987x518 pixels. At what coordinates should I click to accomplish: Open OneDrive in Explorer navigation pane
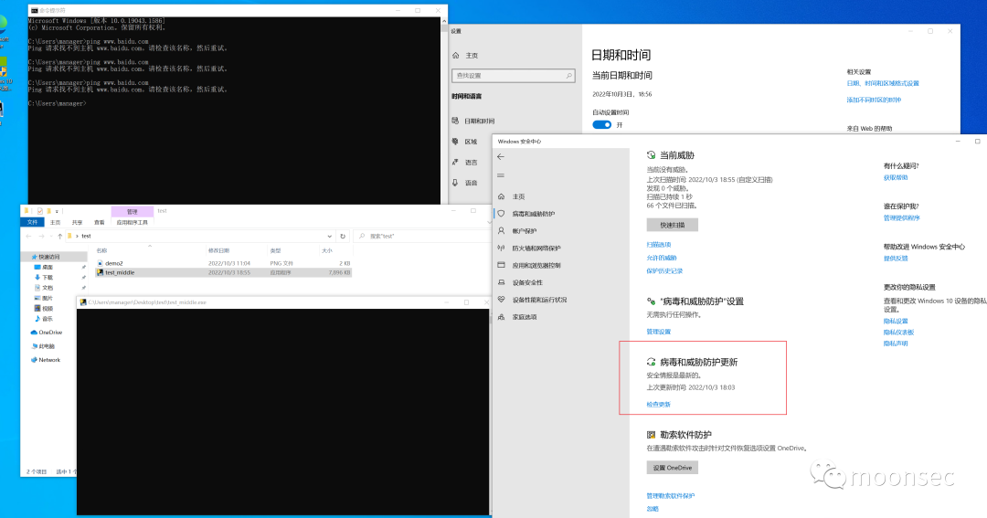[x=47, y=333]
